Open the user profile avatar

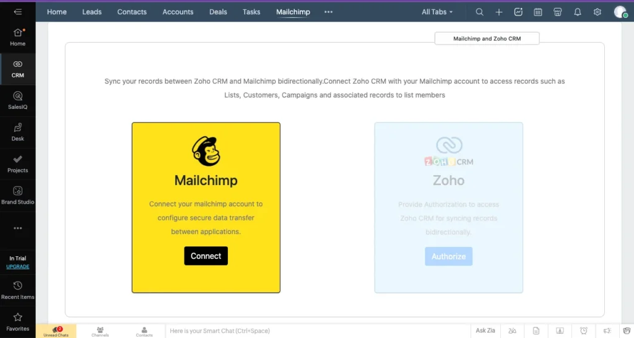(620, 12)
